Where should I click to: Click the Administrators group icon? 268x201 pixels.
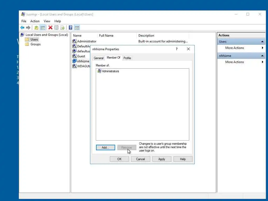point(99,71)
